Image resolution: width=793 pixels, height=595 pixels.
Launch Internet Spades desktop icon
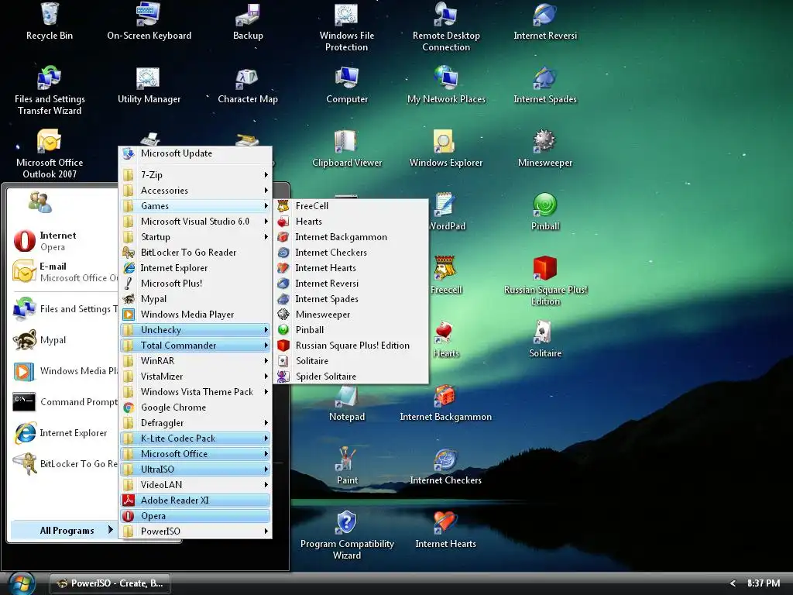point(545,84)
